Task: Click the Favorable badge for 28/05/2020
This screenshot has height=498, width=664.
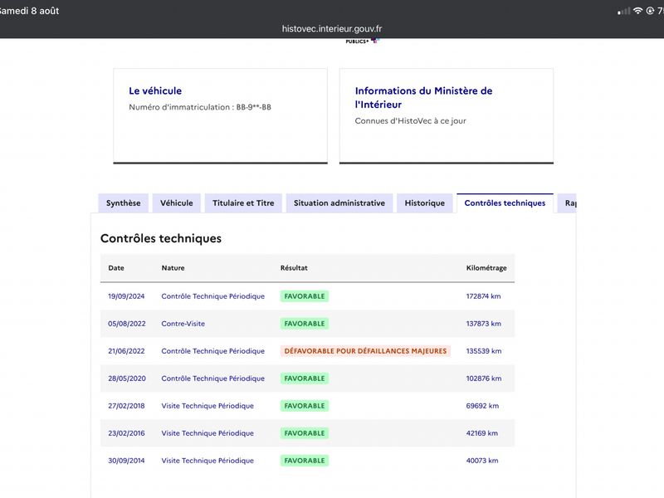Action: (305, 378)
